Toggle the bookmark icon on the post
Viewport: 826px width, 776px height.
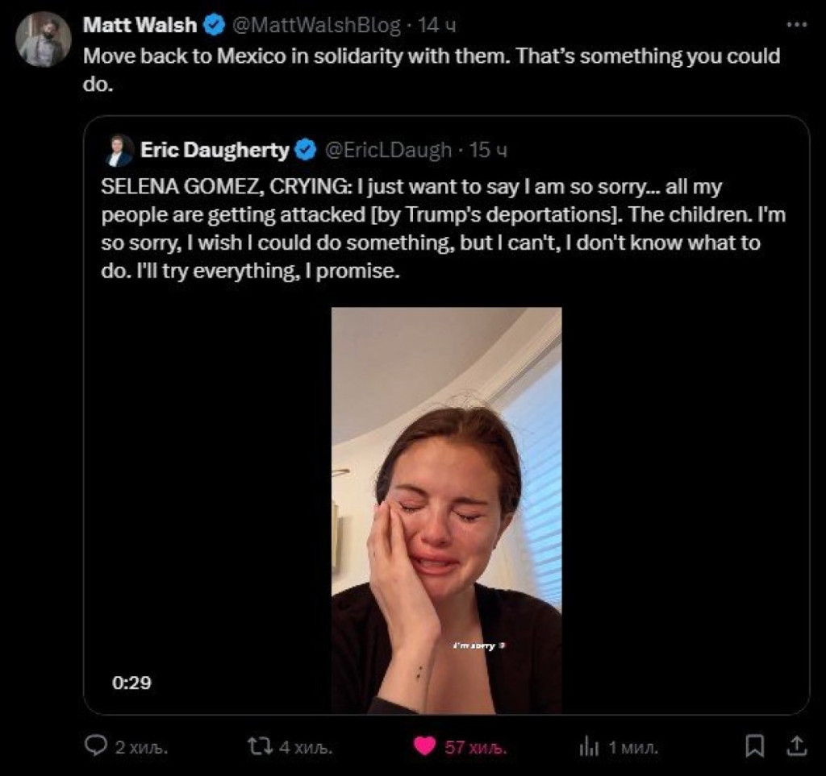pos(755,746)
